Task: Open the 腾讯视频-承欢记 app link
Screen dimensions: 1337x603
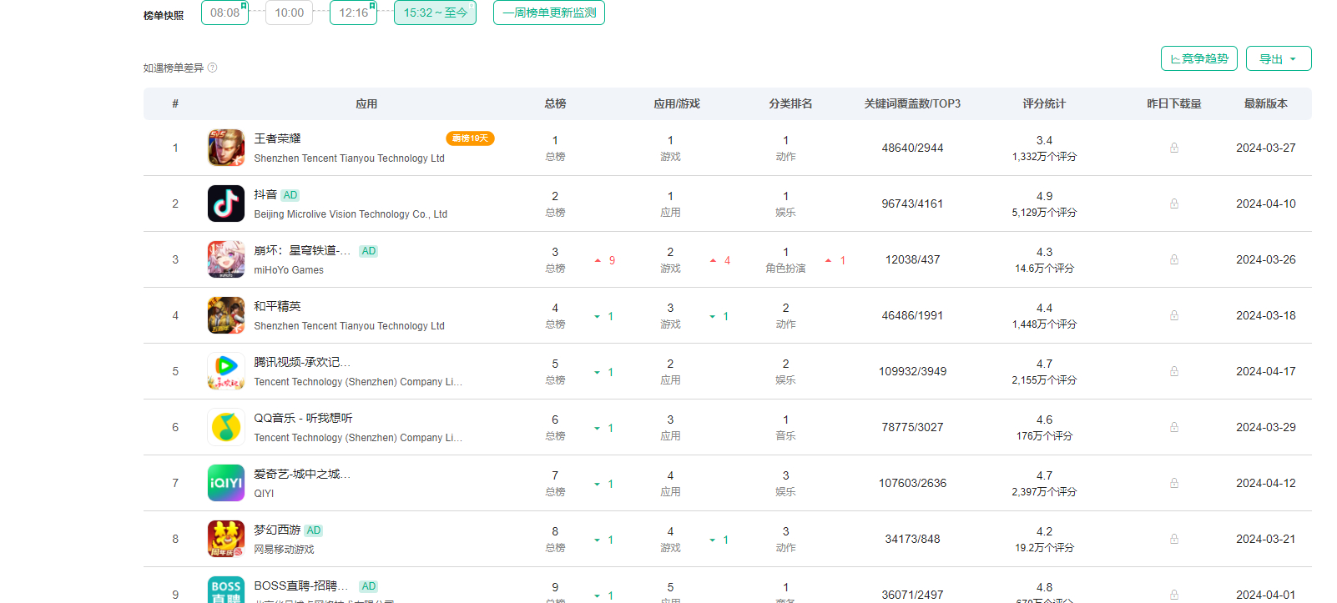Action: pos(302,362)
